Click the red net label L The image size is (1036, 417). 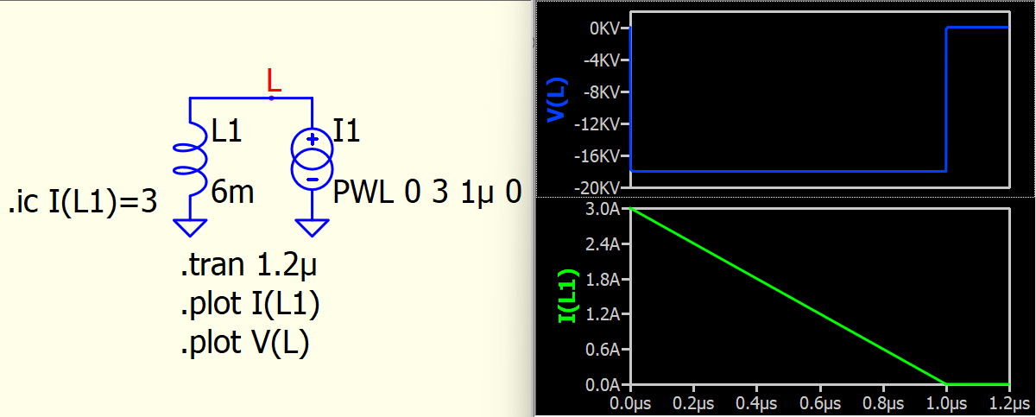(x=274, y=81)
